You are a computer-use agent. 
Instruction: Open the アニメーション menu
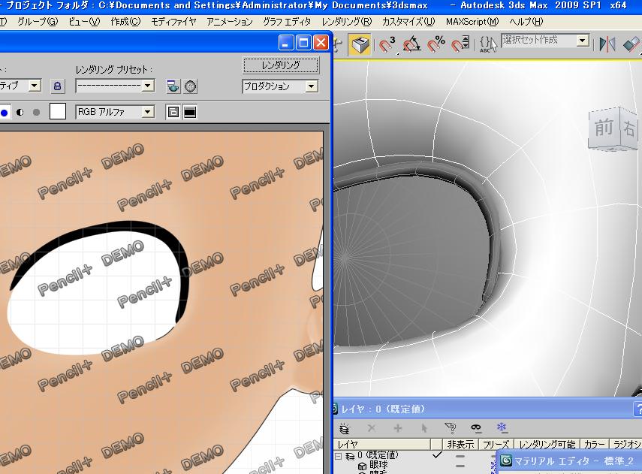tap(230, 22)
